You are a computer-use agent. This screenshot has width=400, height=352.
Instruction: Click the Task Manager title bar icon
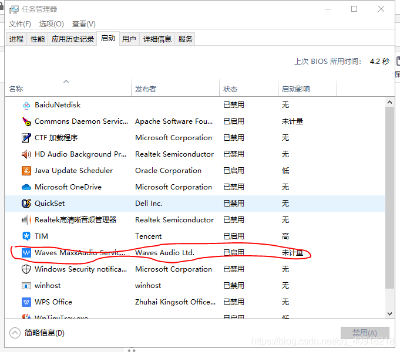click(14, 9)
